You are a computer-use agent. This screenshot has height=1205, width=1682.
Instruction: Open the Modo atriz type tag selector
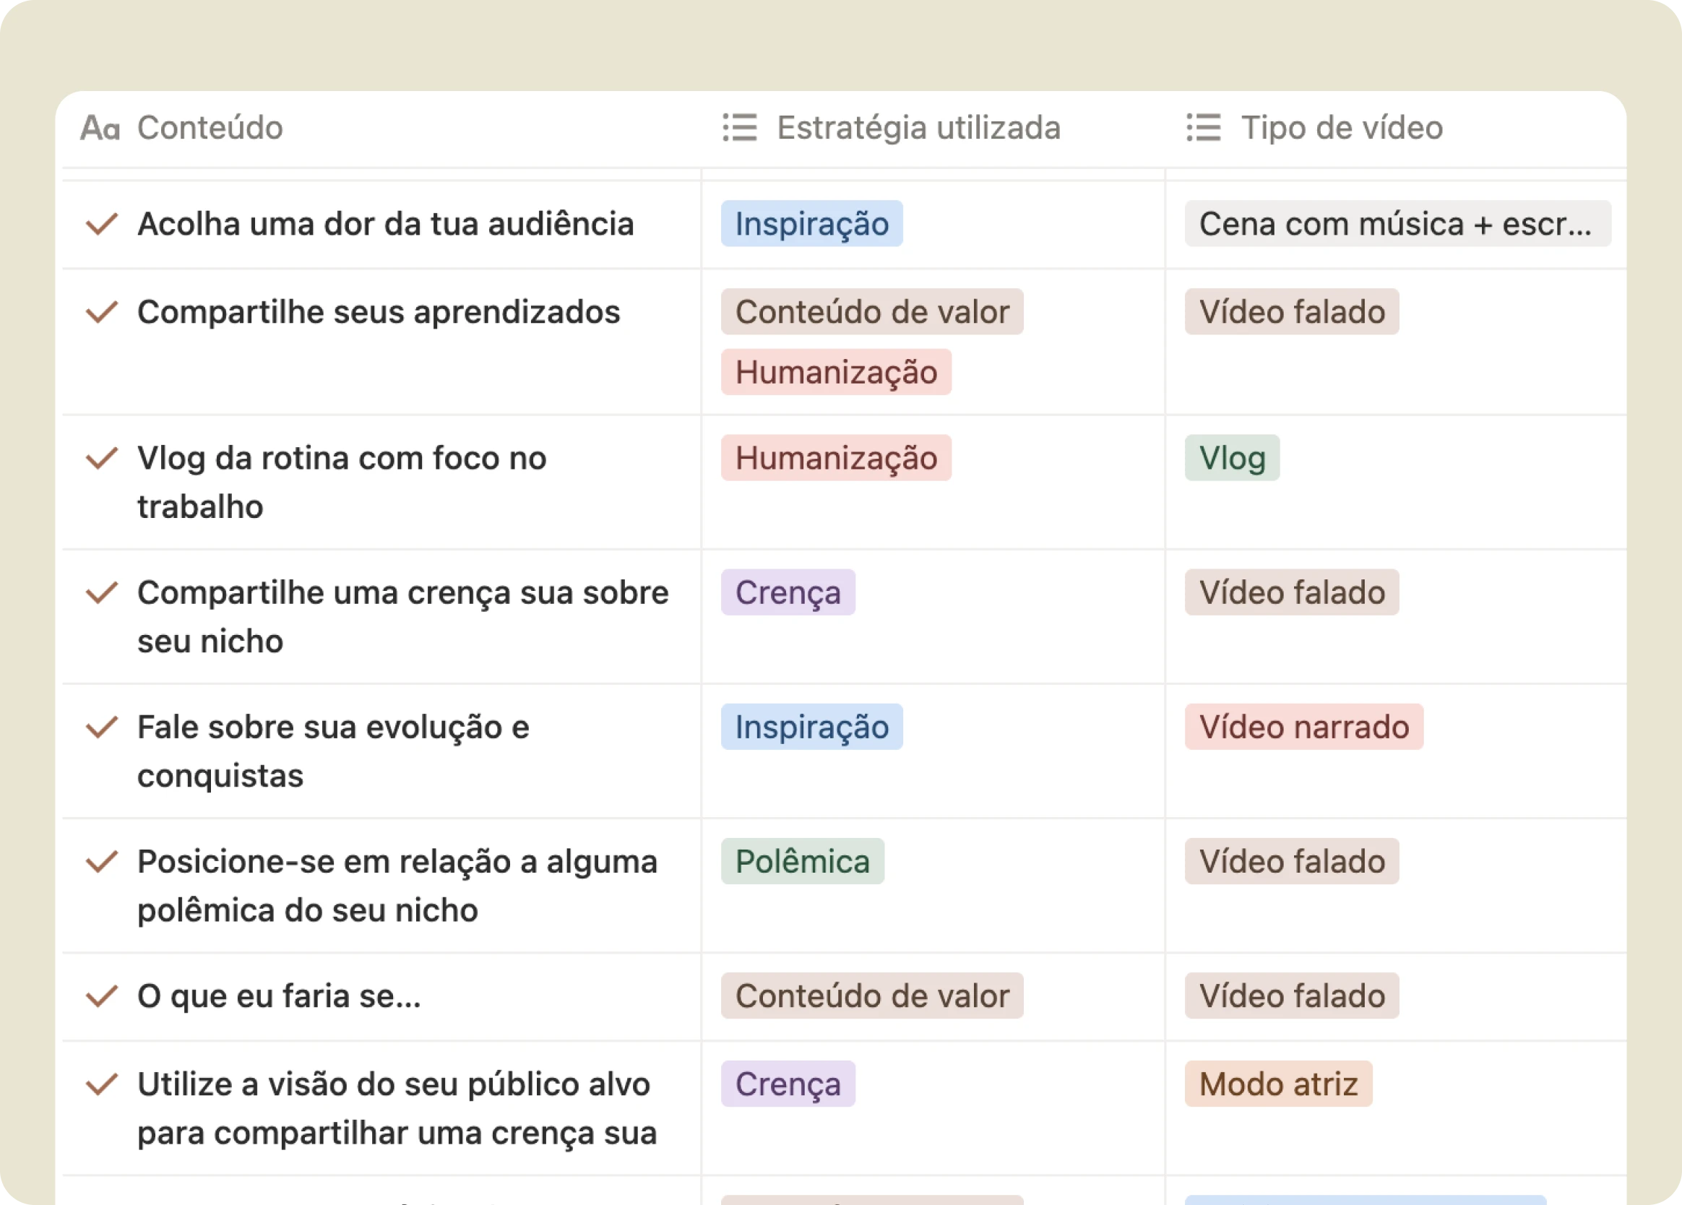click(1279, 1084)
